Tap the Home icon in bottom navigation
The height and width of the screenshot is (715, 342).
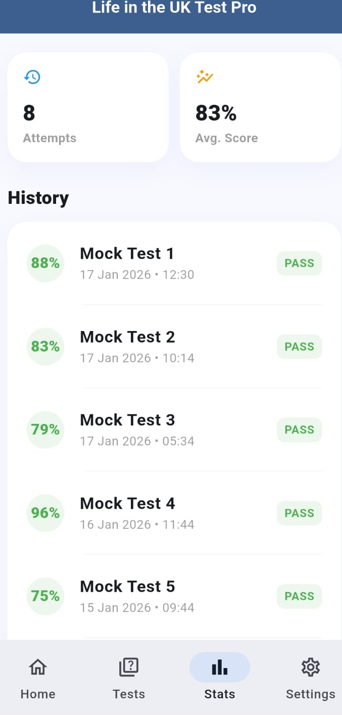click(38, 667)
